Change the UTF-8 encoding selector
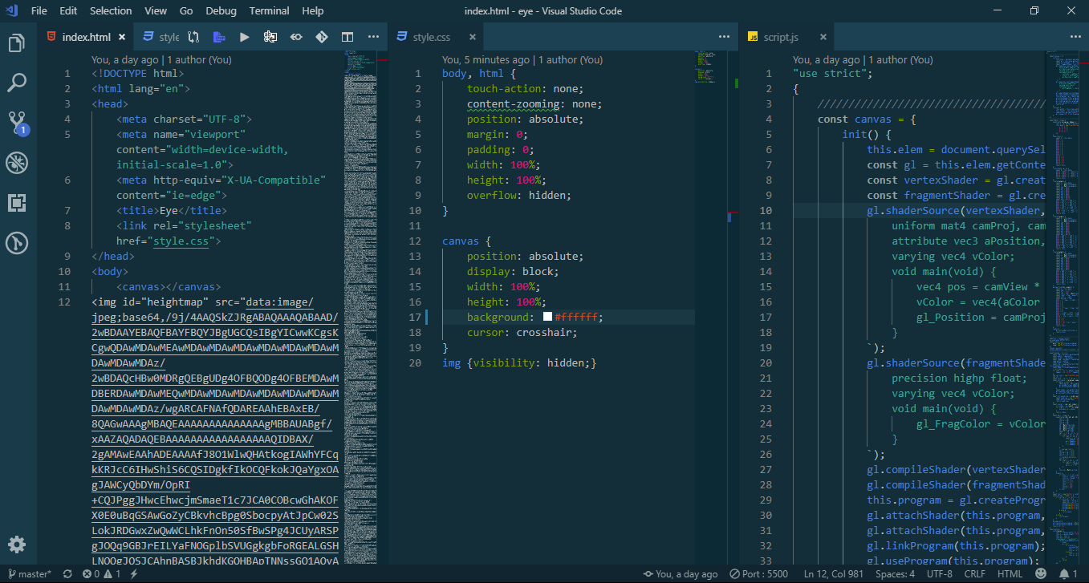 [x=940, y=574]
